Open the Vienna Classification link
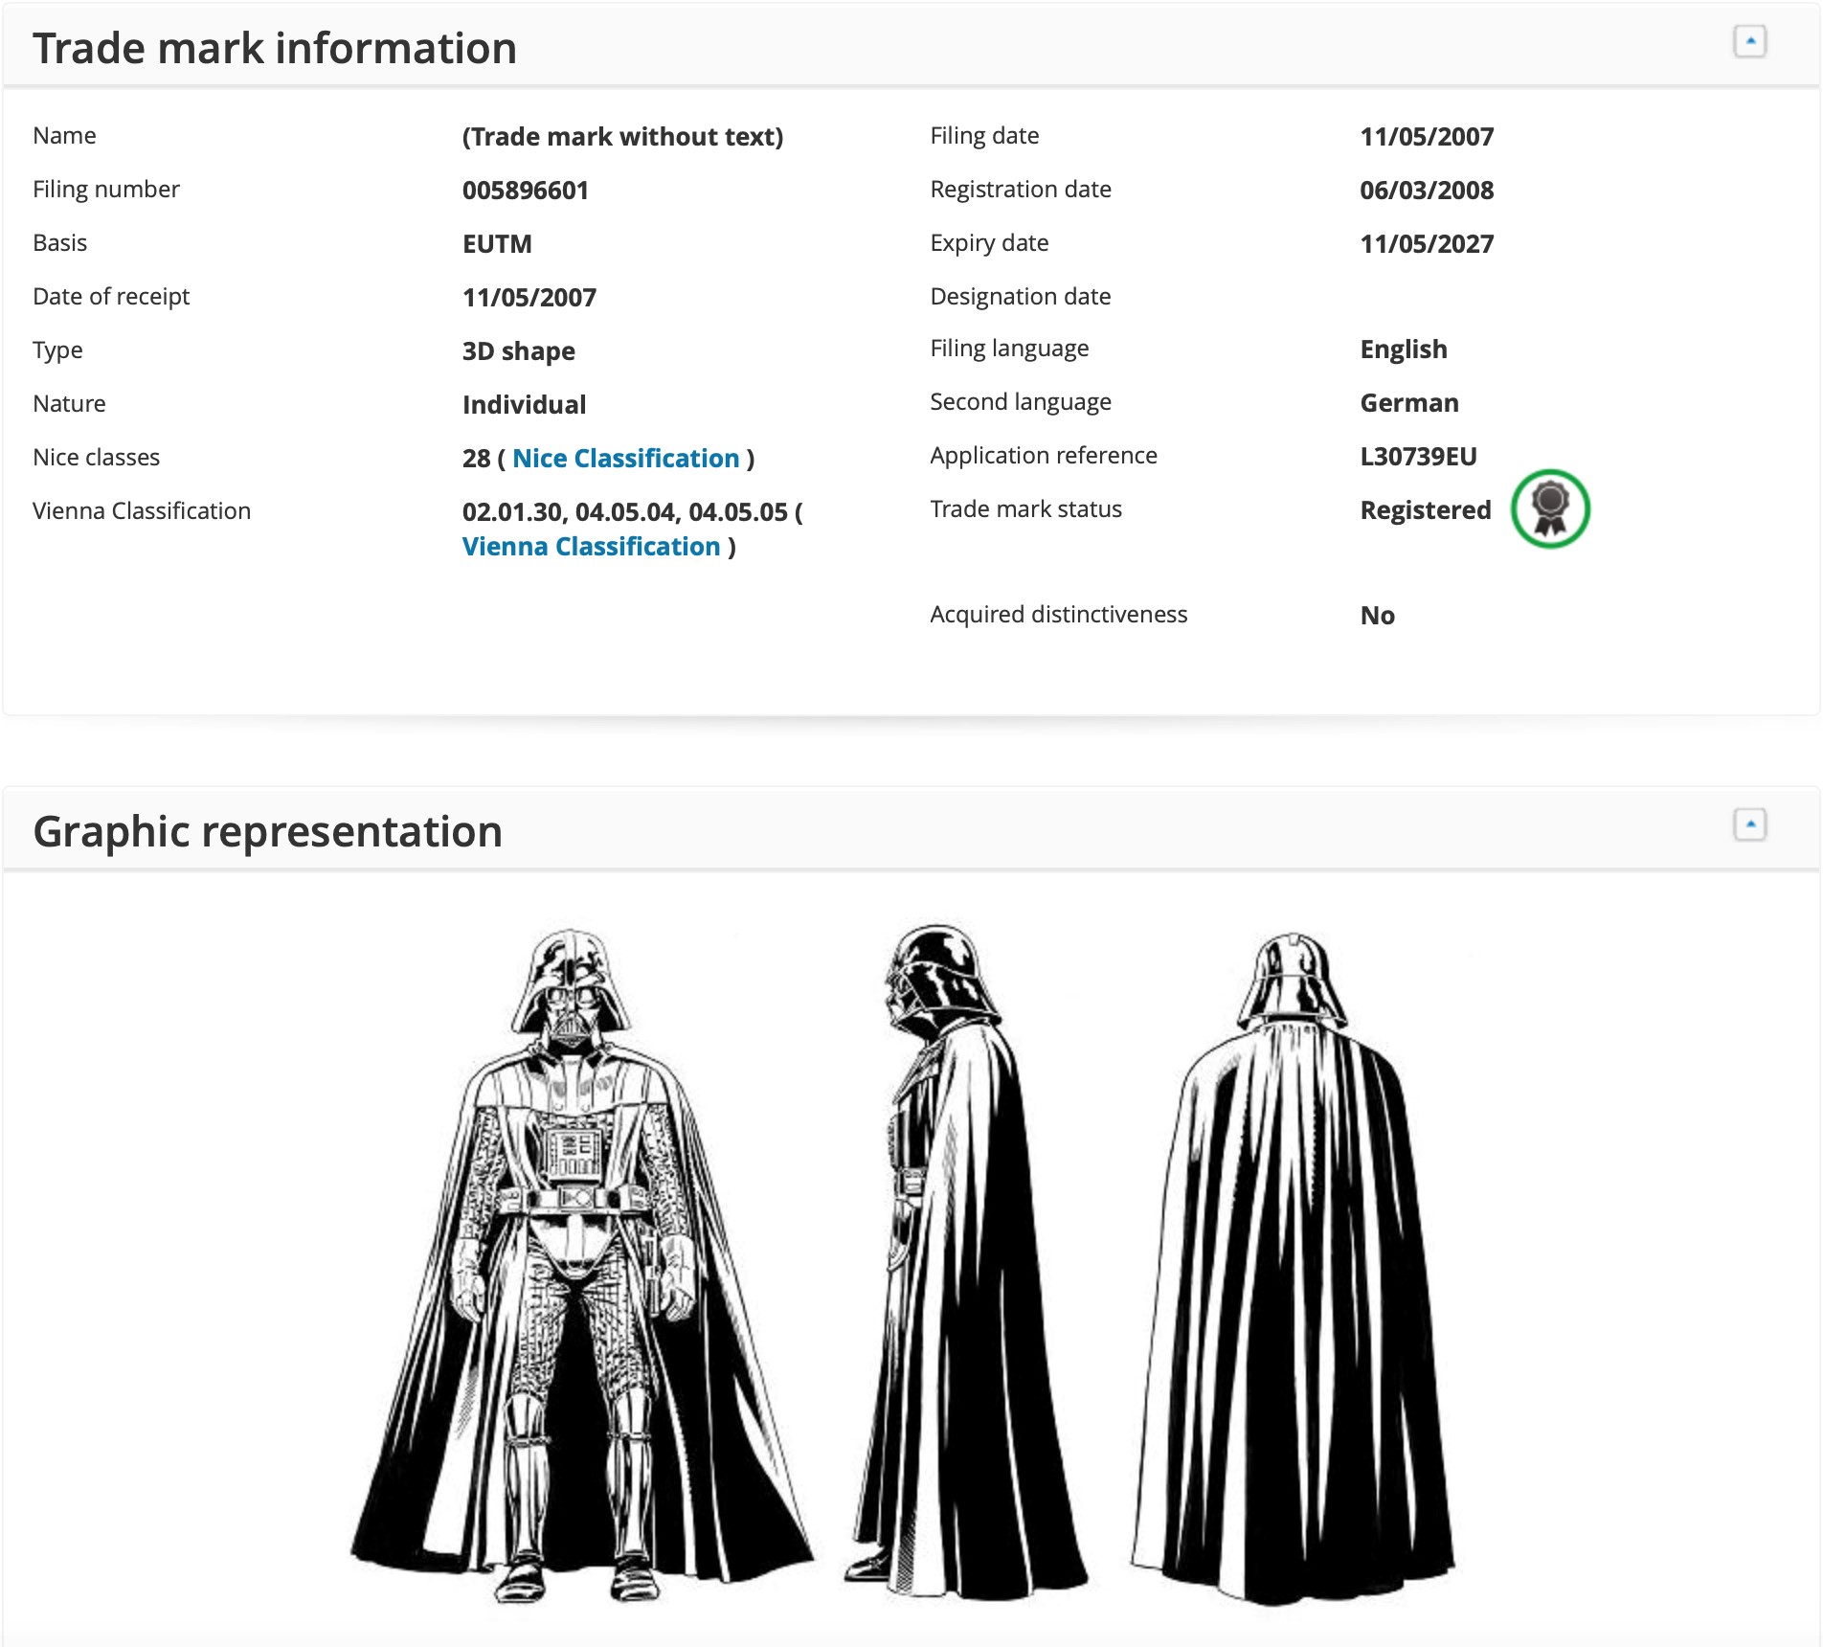Image resolution: width=1823 pixels, height=1647 pixels. pos(591,547)
